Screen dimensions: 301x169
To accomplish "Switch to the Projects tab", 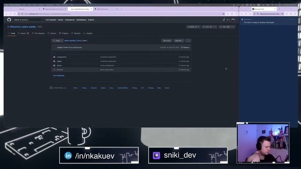I will point(64,33).
